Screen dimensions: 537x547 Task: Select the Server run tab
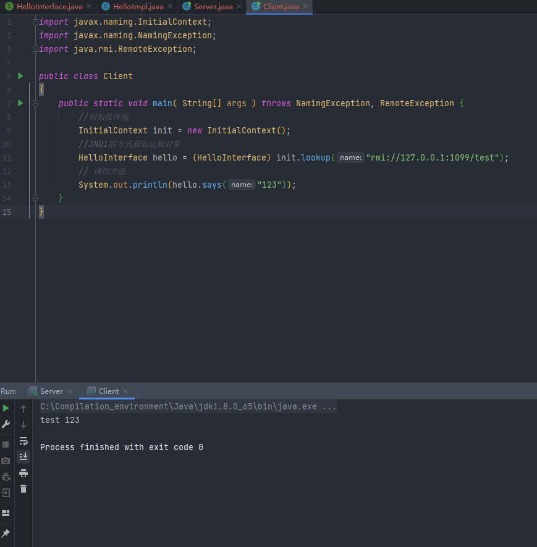click(51, 391)
